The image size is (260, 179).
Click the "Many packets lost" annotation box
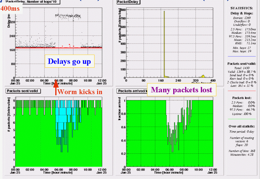(180, 89)
